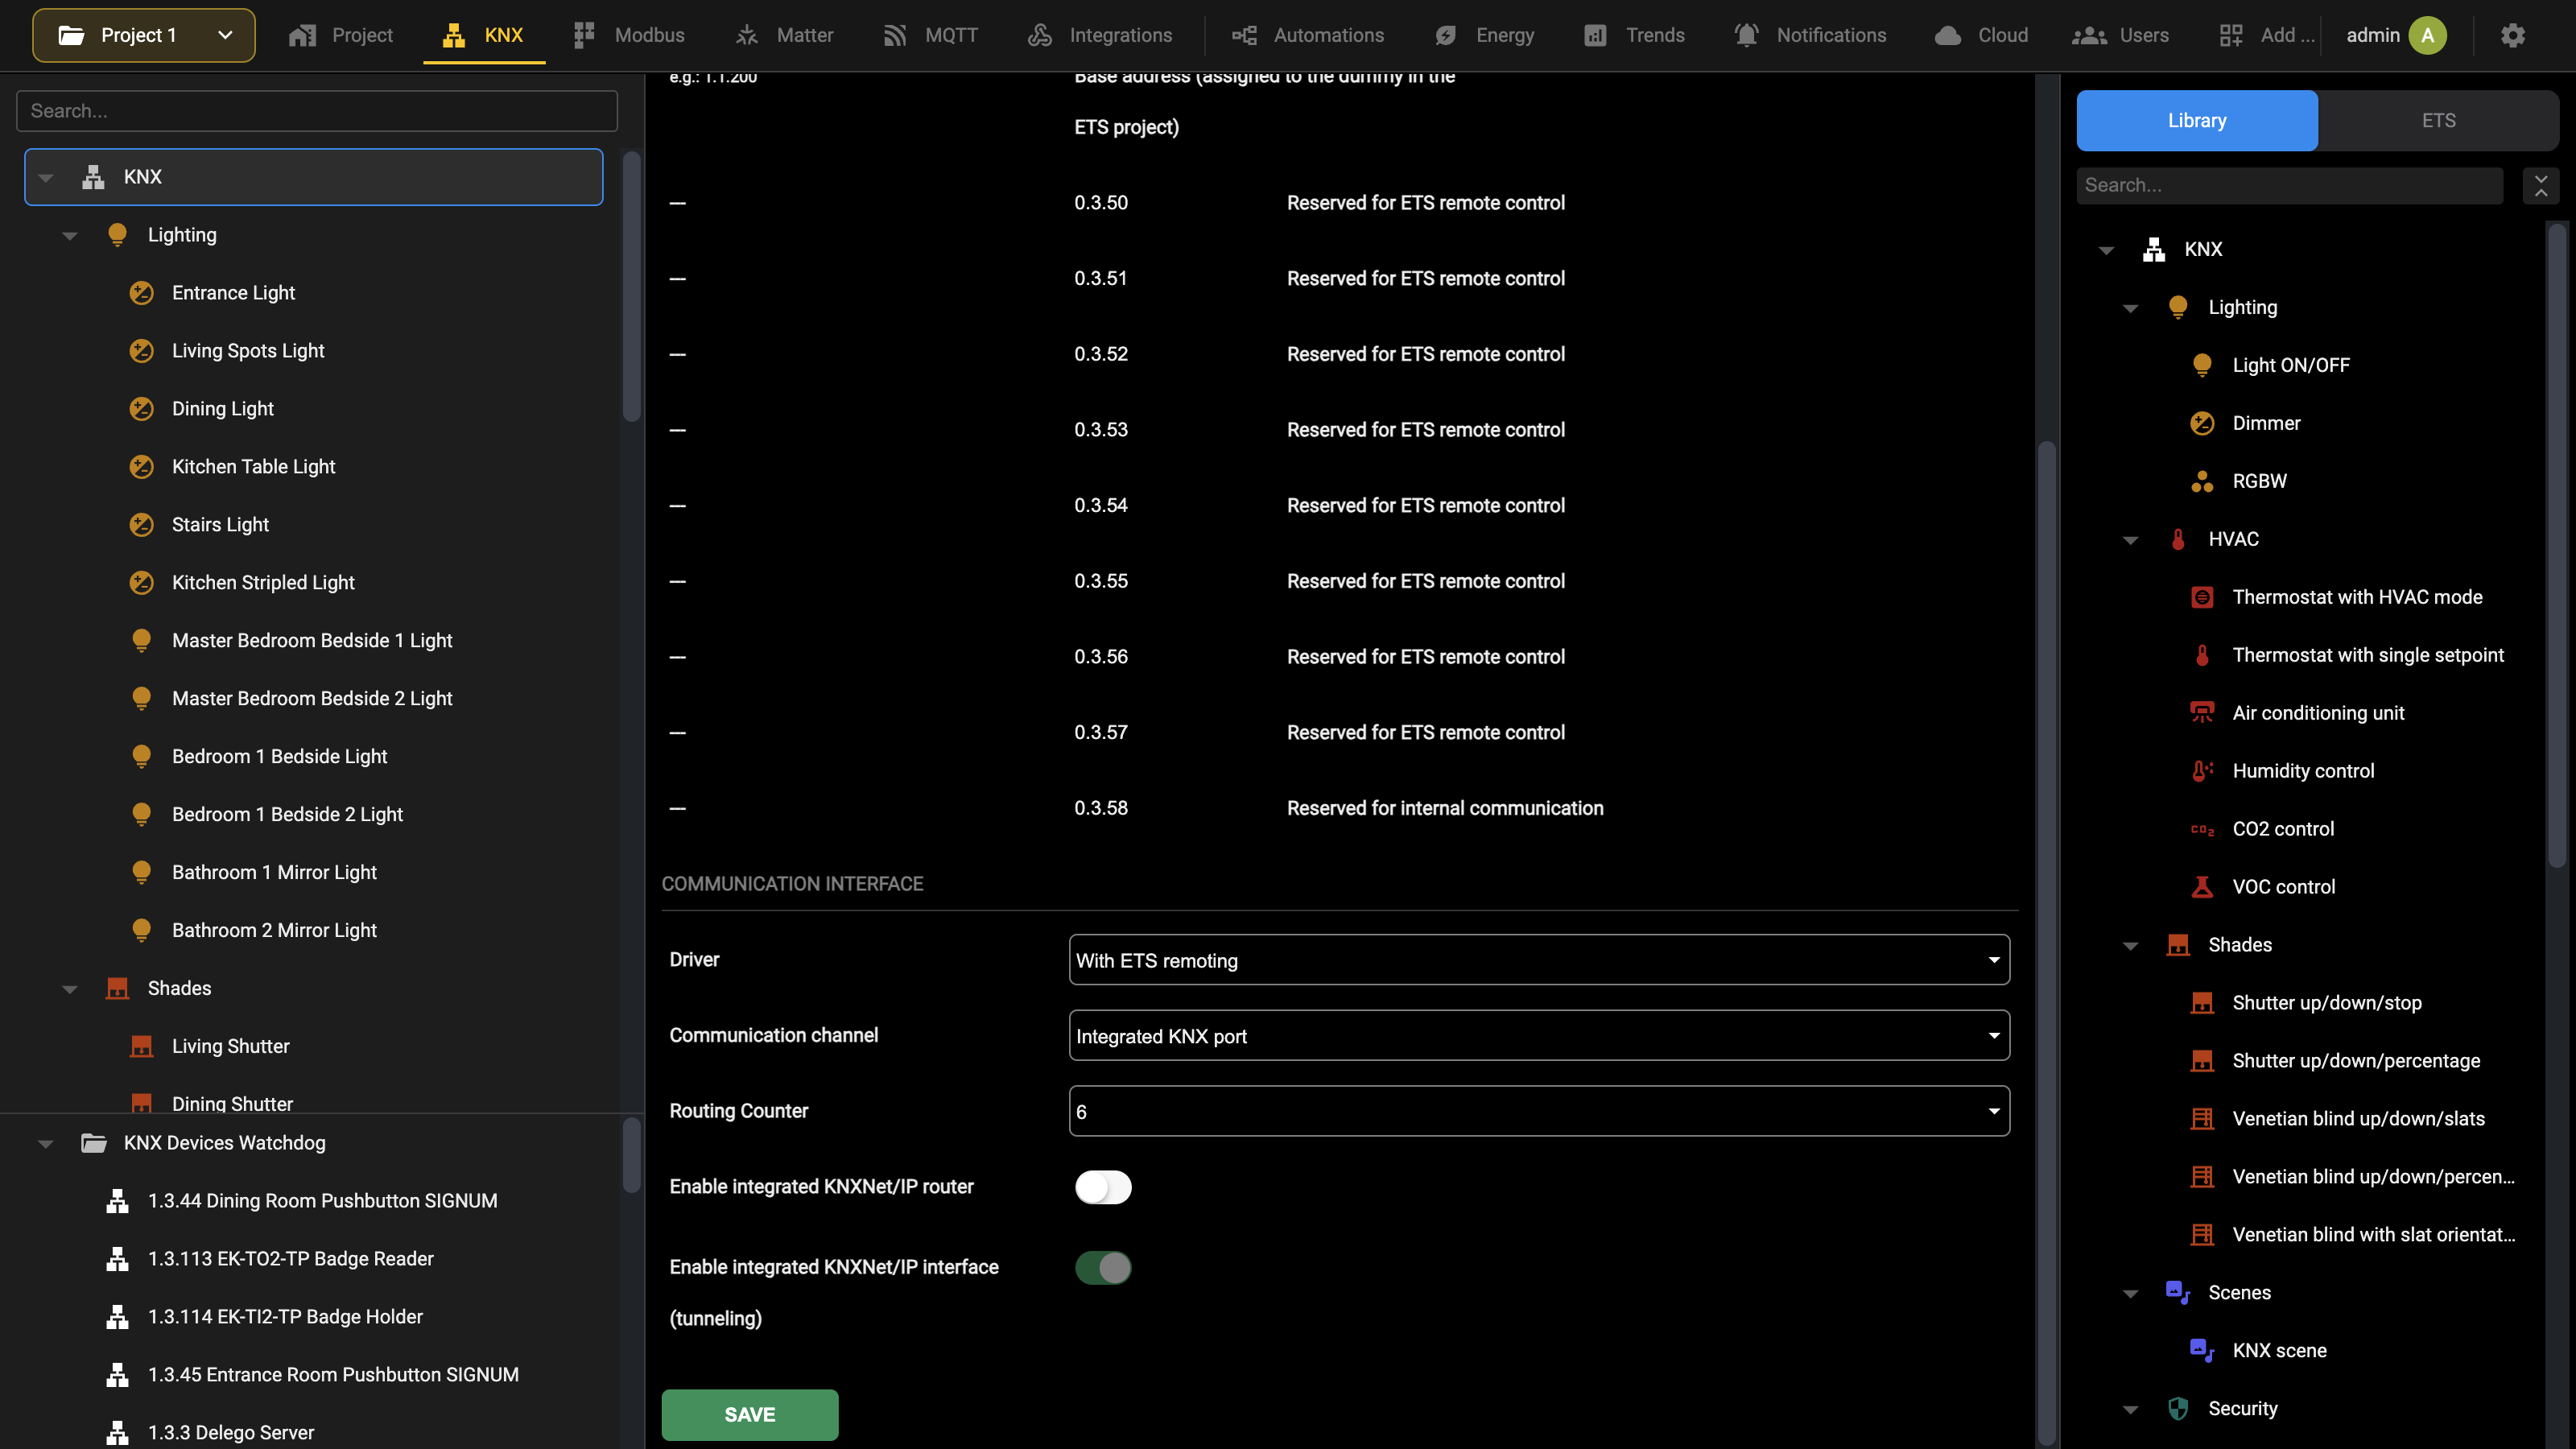Click the RGBW icon in Library

tap(2202, 481)
